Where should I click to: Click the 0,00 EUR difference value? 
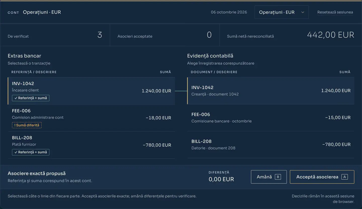(x=221, y=179)
